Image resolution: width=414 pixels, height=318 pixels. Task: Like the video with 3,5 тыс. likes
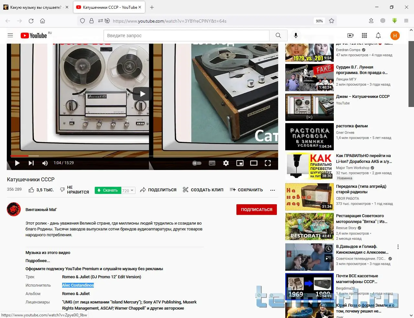pos(41,190)
